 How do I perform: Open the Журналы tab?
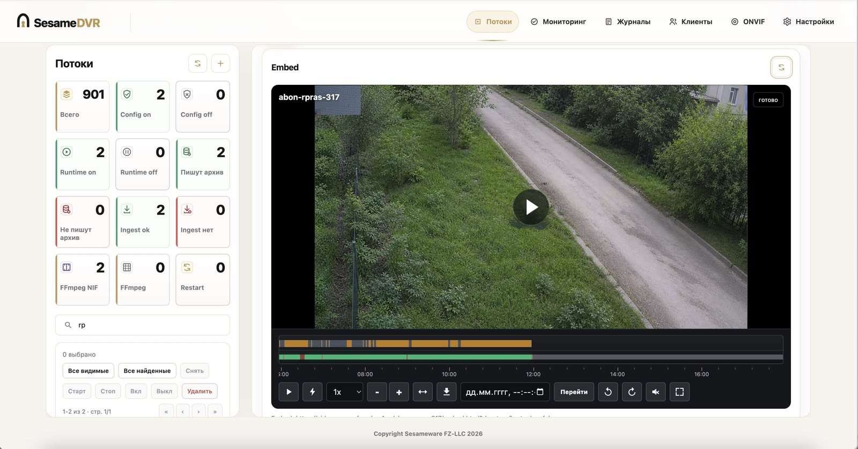click(628, 22)
